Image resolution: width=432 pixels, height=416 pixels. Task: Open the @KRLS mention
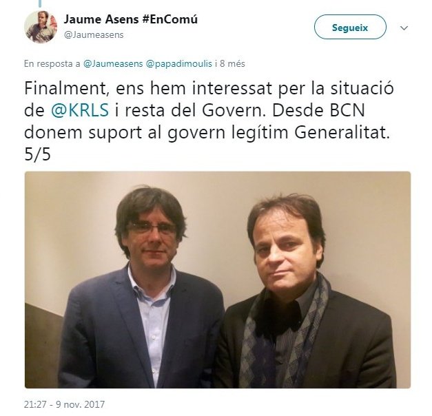pos(80,110)
